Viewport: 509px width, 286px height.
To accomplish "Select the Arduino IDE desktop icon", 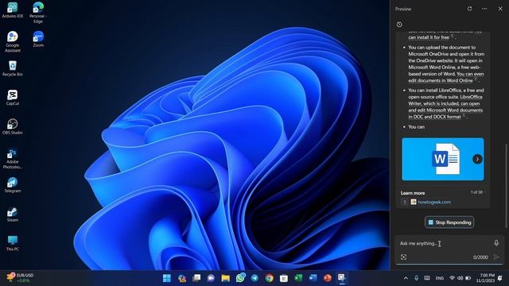I will tap(13, 10).
